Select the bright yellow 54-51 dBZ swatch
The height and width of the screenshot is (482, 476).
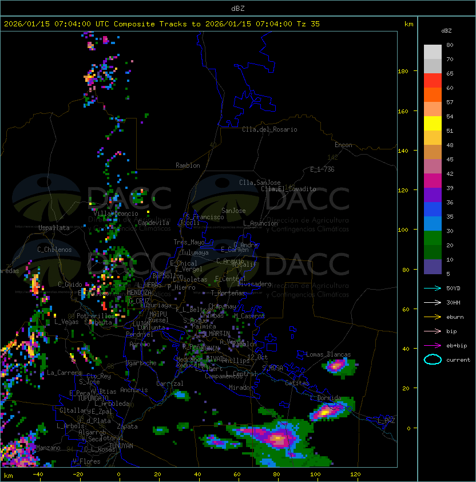[x=433, y=123]
